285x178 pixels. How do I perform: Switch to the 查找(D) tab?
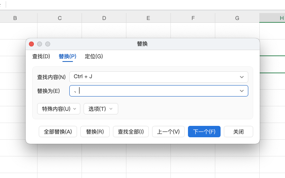(x=41, y=56)
